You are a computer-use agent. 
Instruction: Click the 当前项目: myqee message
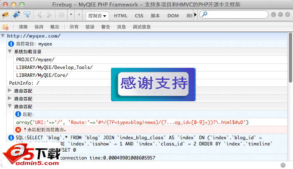(x=34, y=44)
